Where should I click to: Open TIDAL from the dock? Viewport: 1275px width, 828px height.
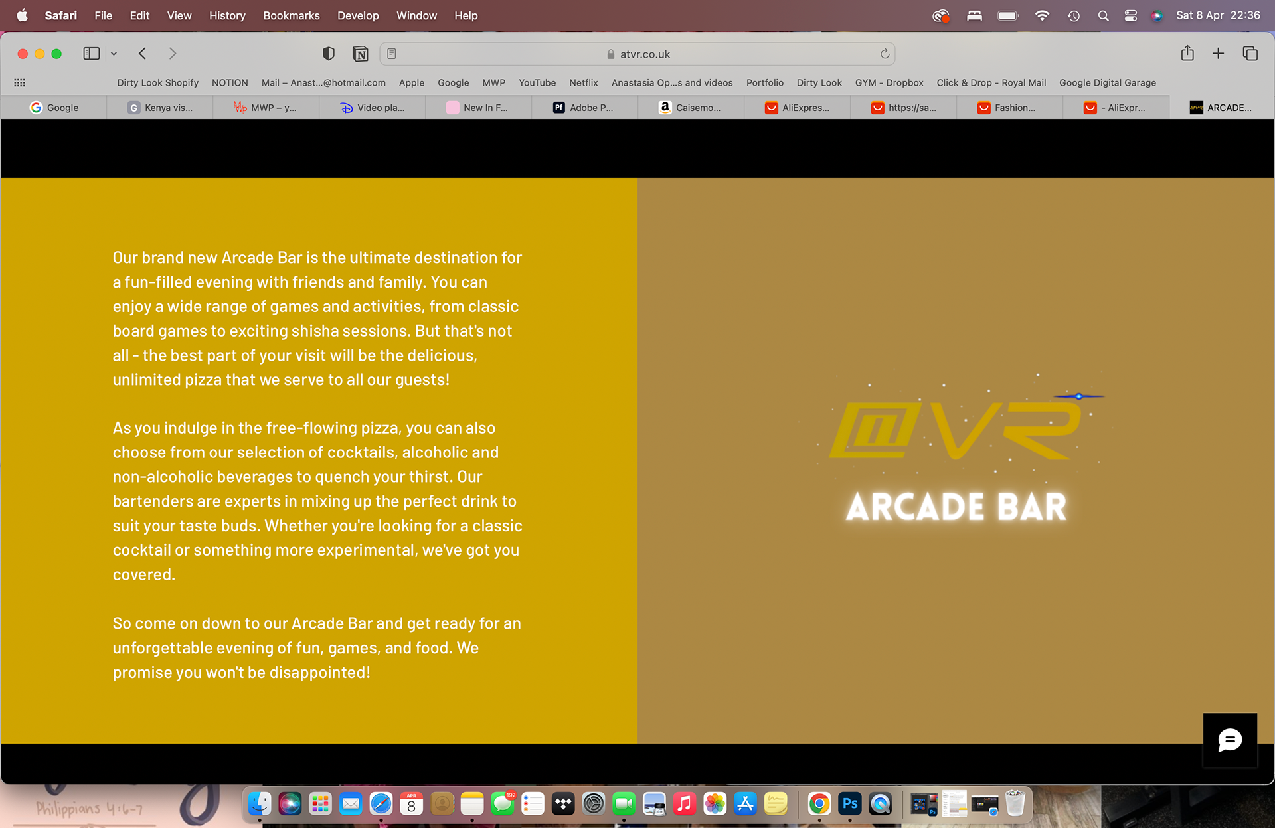pyautogui.click(x=563, y=804)
